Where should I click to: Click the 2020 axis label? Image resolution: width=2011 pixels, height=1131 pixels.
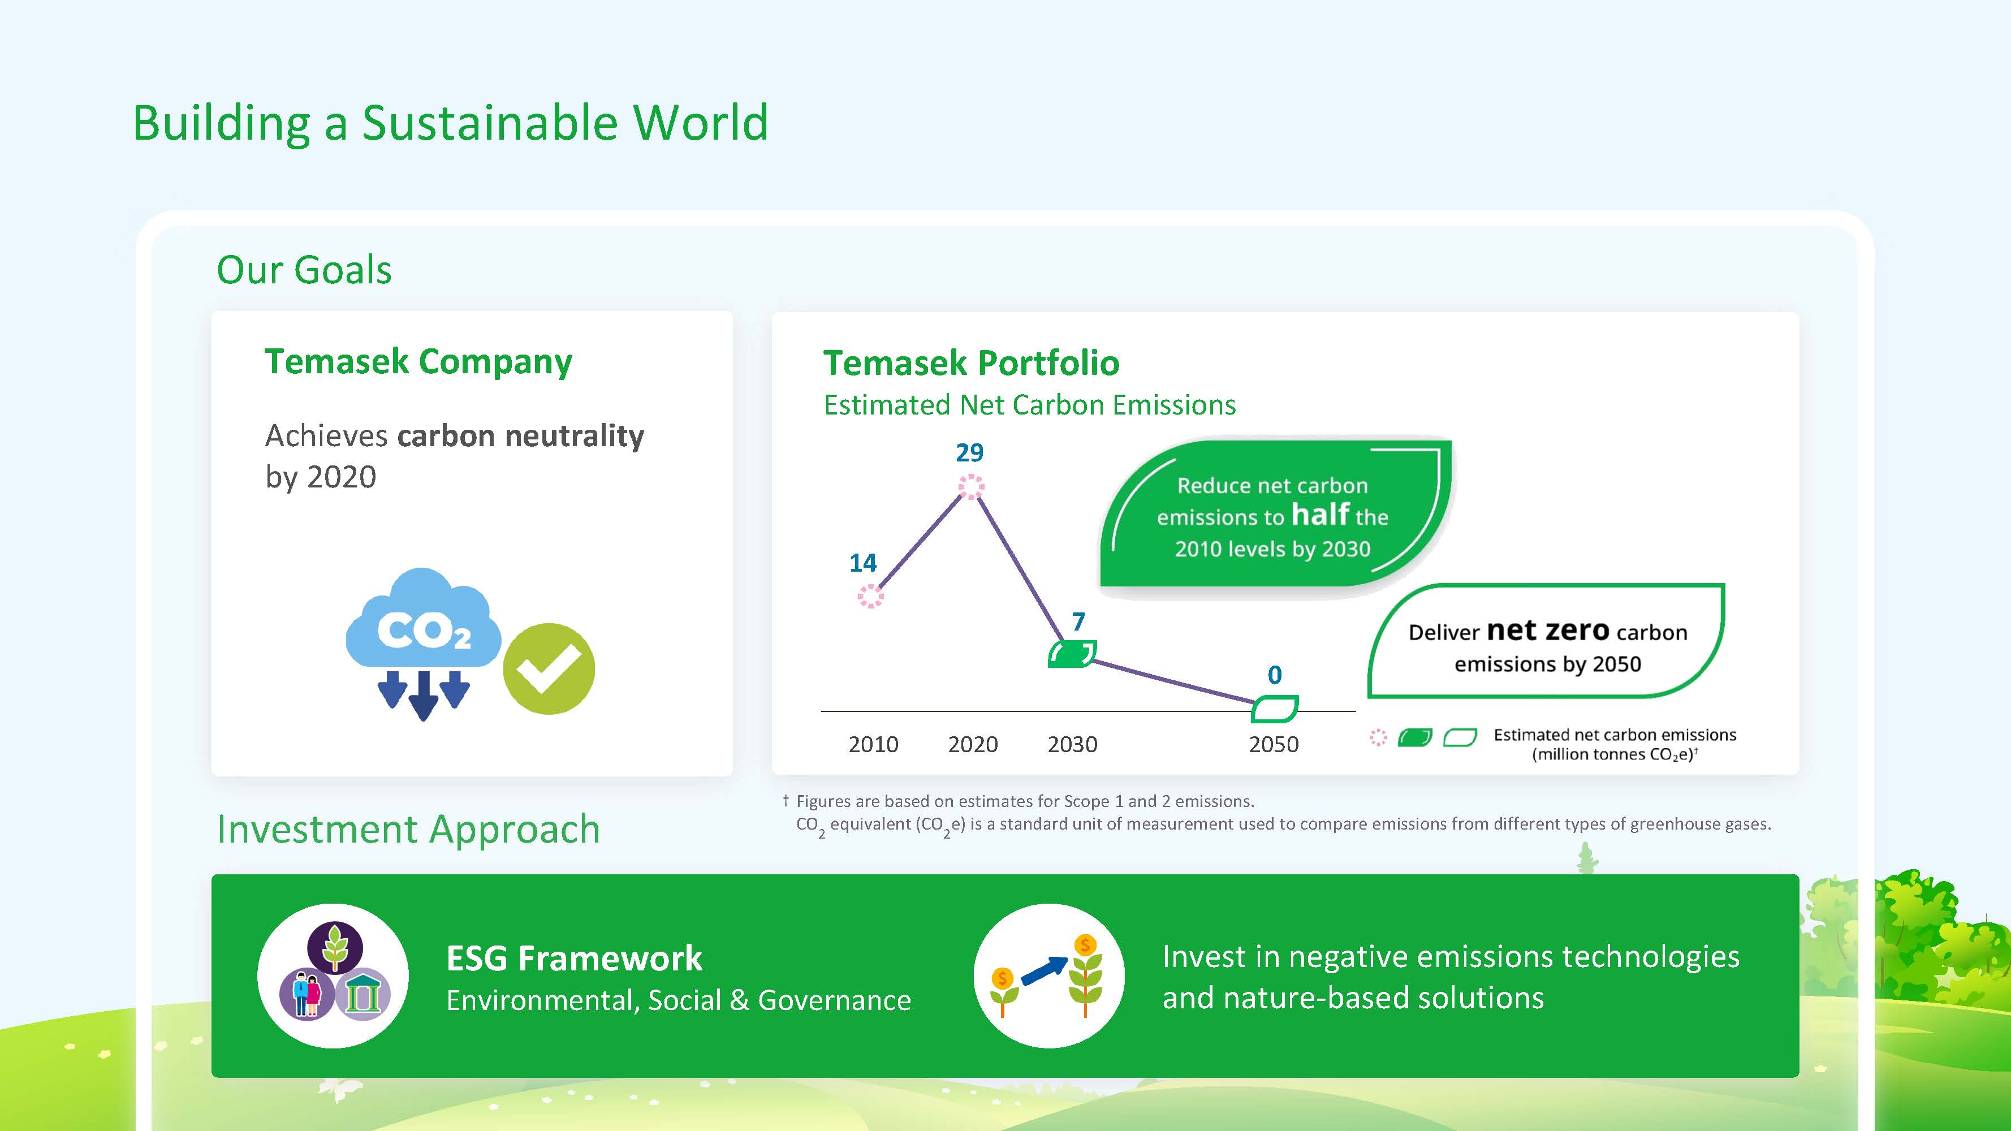click(x=973, y=745)
